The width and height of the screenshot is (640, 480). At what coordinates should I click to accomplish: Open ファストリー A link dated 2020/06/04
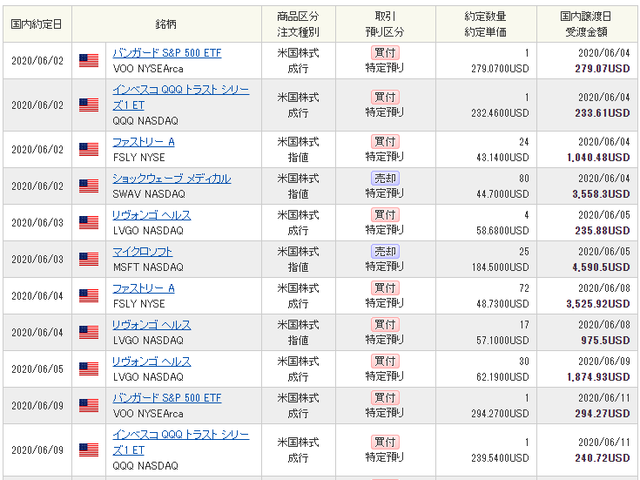(x=144, y=288)
